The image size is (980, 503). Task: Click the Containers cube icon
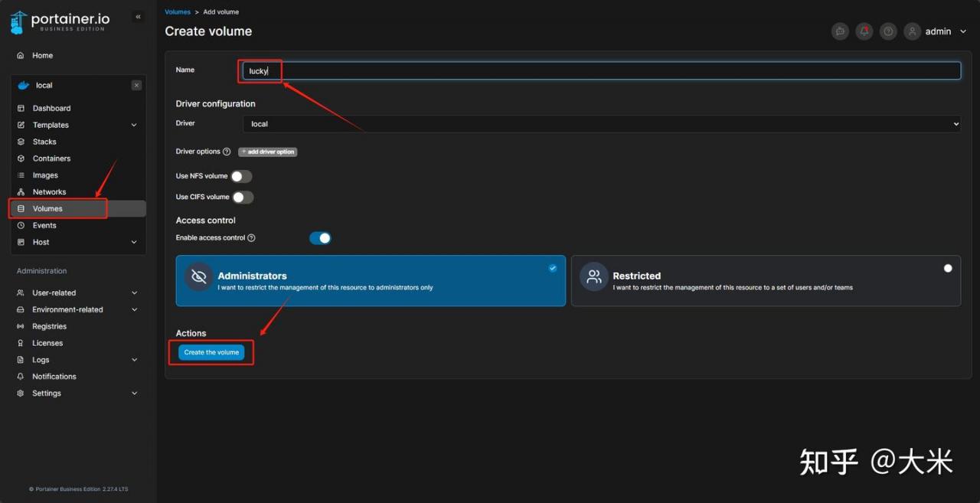[x=21, y=159]
